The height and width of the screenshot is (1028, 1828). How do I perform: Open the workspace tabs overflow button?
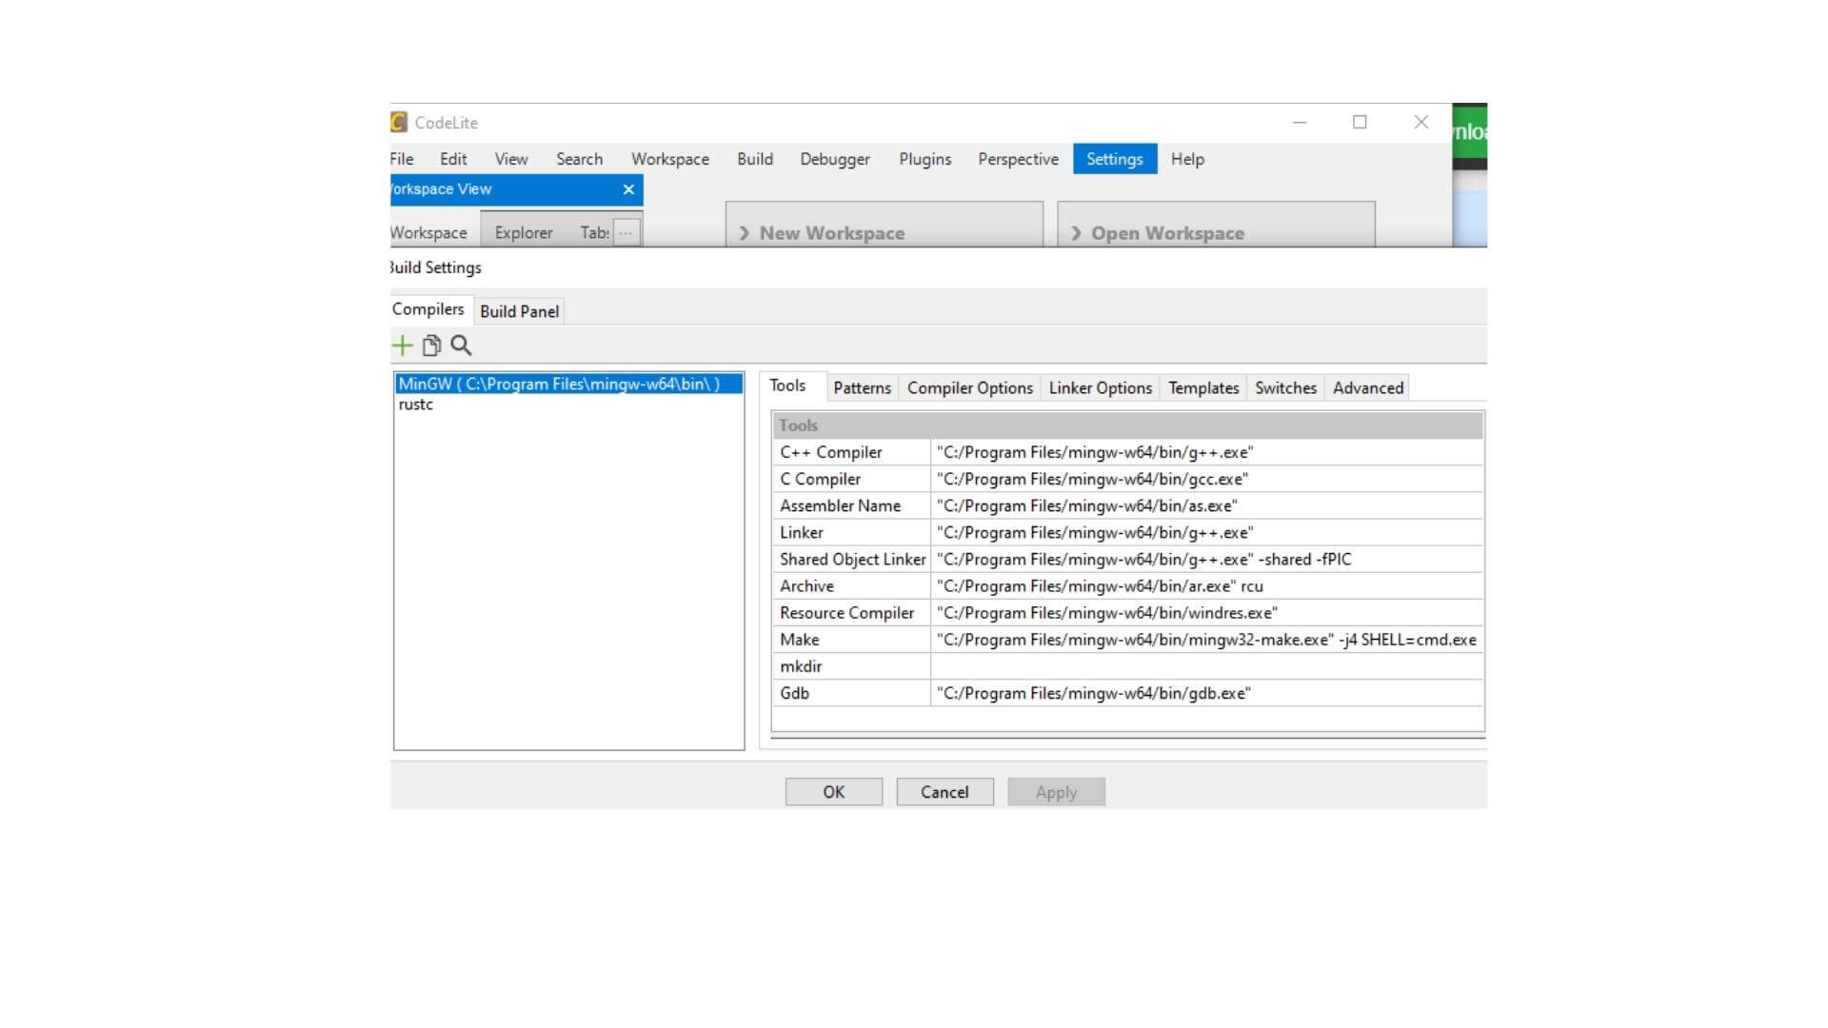[626, 232]
